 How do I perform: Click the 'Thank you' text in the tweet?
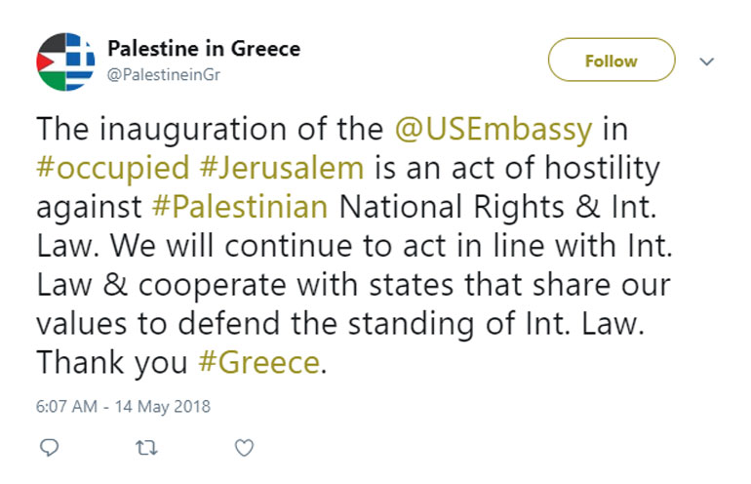111,363
